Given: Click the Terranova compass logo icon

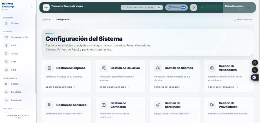Looking at the screenshot, I should [46, 7].
